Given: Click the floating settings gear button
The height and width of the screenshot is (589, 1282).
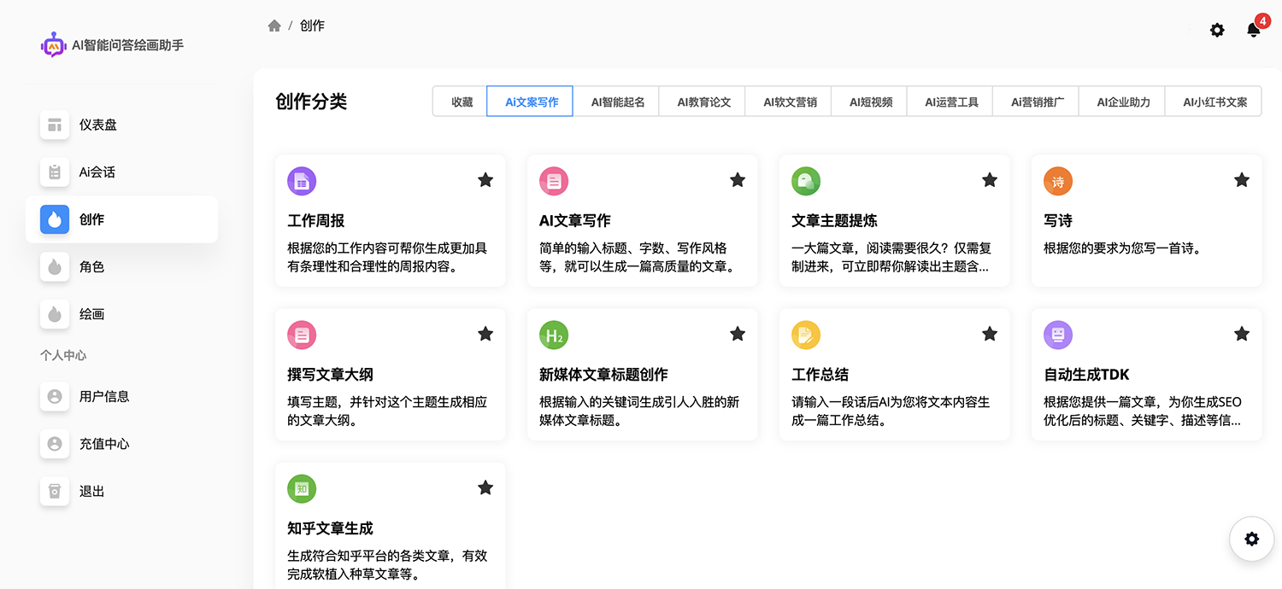Looking at the screenshot, I should pos(1251,539).
